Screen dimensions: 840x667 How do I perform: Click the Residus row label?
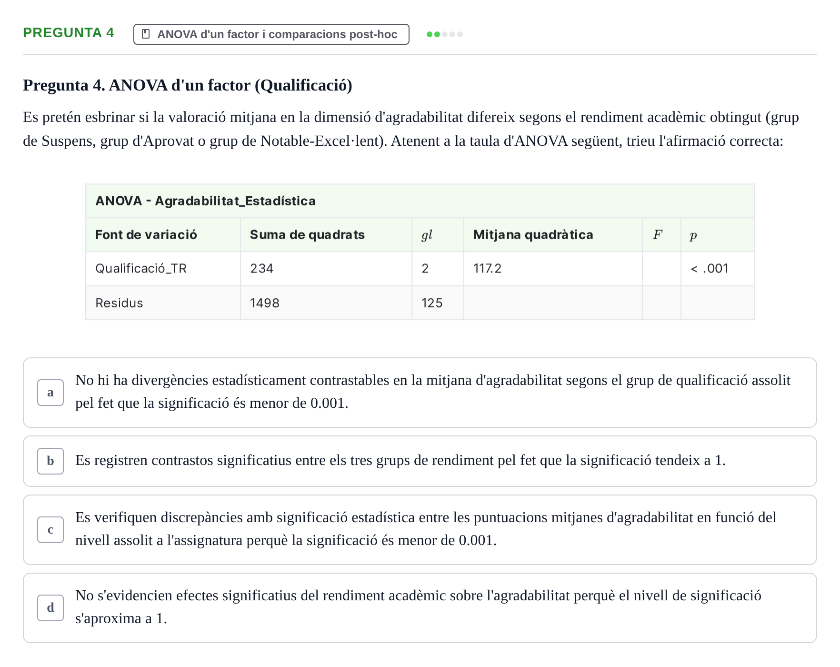(119, 303)
